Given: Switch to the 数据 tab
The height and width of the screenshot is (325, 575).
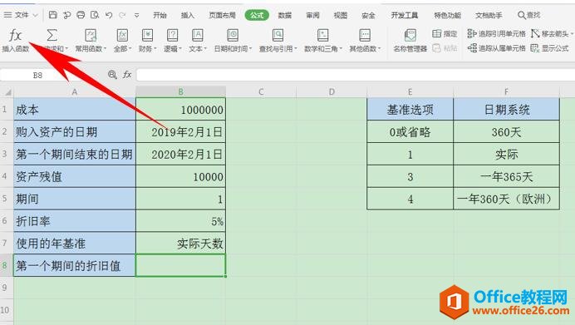Looking at the screenshot, I should tap(284, 15).
